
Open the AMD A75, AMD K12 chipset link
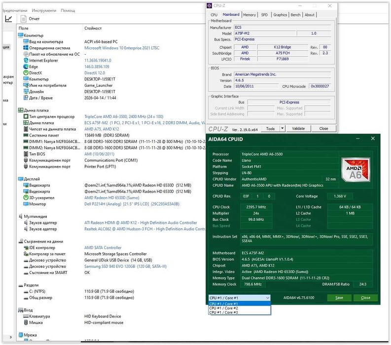[102, 129]
